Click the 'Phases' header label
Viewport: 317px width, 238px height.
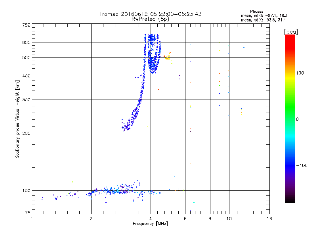(256, 12)
